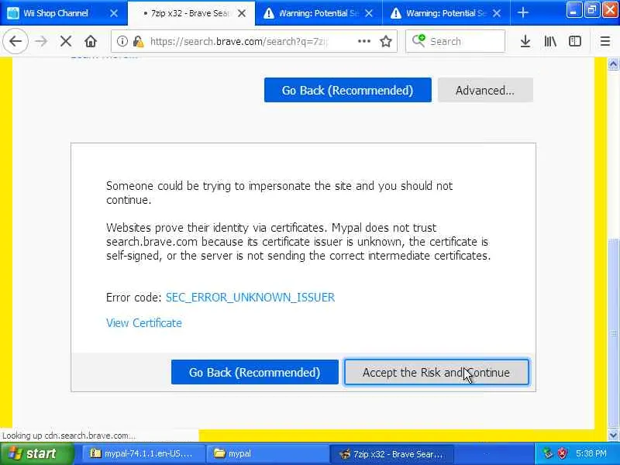The width and height of the screenshot is (620, 465).
Task: Close the second Warning tab
Action: 497,13
